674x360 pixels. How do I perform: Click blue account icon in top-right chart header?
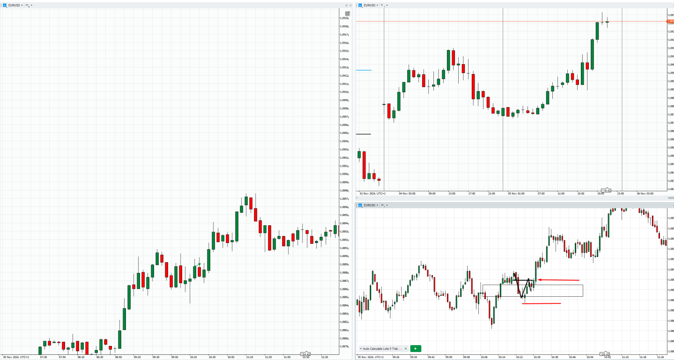[x=360, y=5]
